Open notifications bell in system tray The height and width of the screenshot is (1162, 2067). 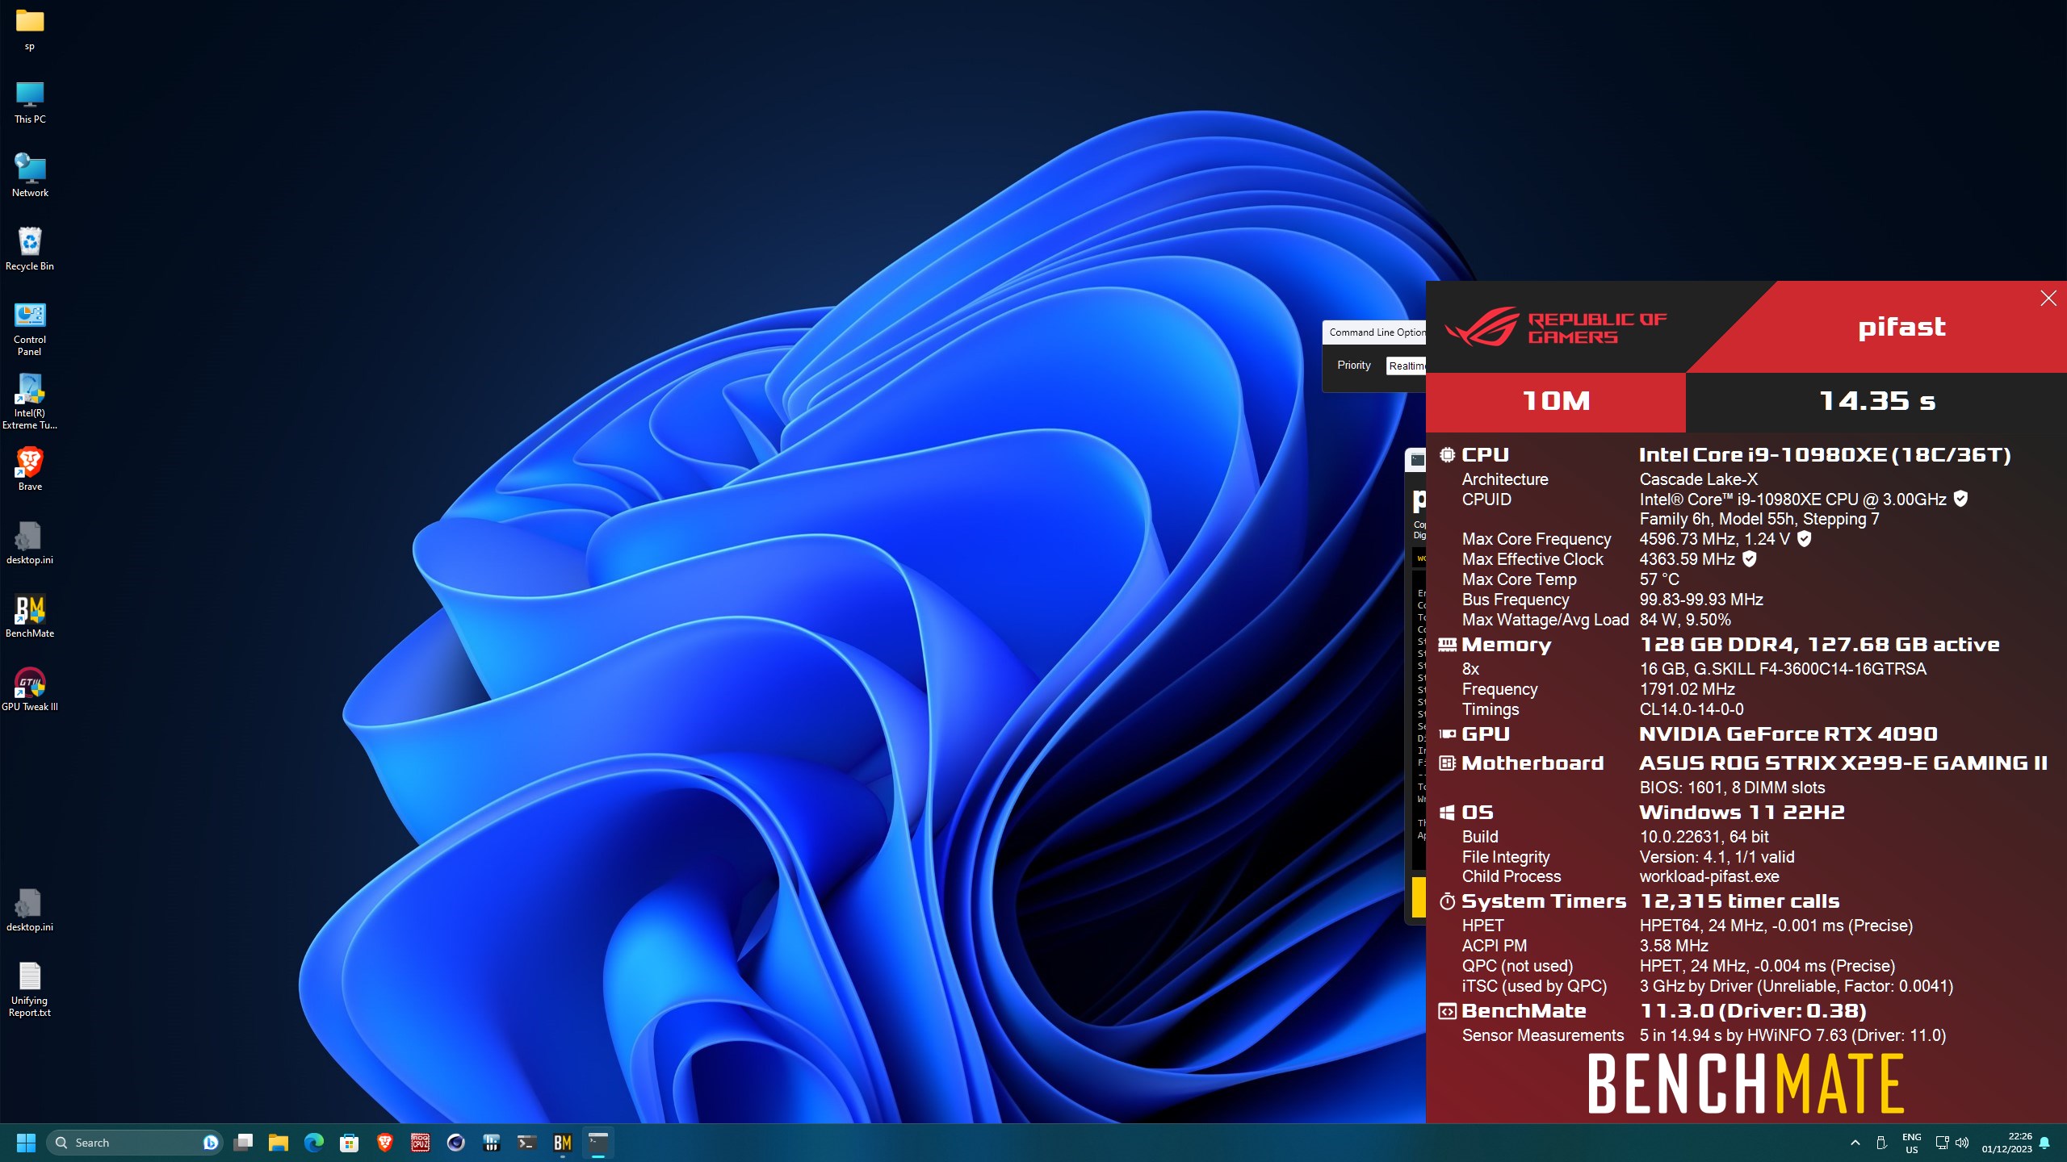coord(2044,1143)
